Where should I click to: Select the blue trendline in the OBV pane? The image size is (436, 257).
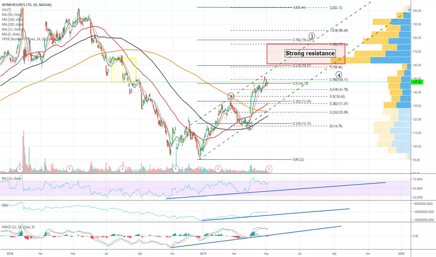tap(276, 214)
